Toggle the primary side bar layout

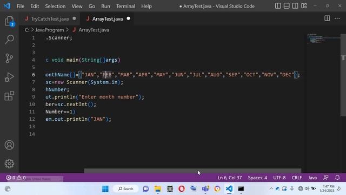(x=278, y=6)
